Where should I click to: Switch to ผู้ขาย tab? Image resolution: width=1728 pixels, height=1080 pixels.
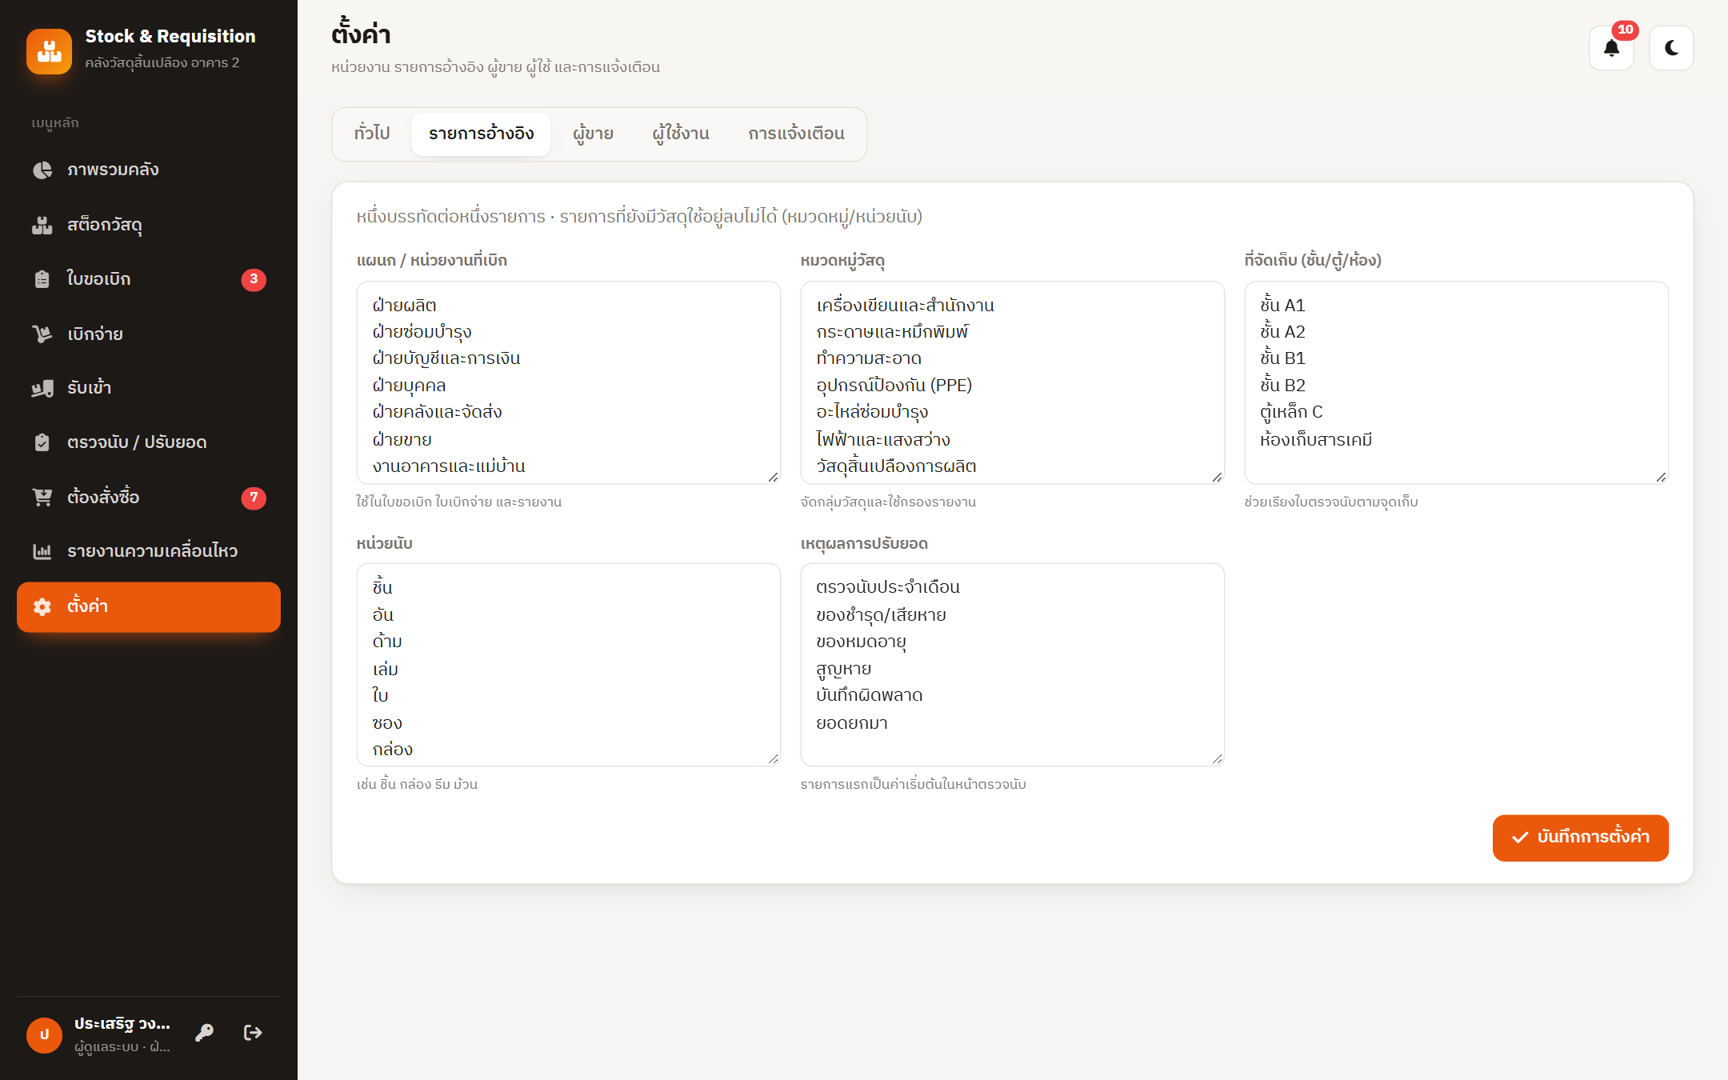click(594, 134)
